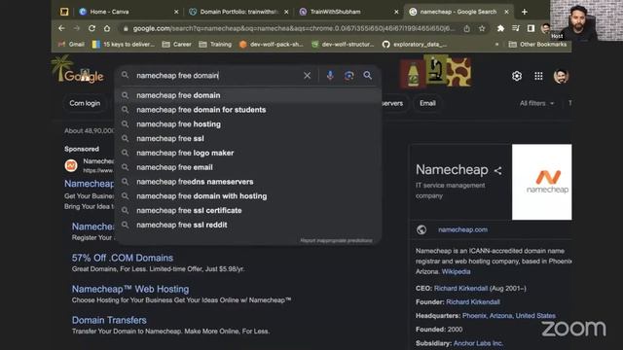
Task: Open Other Bookmarks folder
Action: [x=538, y=45]
